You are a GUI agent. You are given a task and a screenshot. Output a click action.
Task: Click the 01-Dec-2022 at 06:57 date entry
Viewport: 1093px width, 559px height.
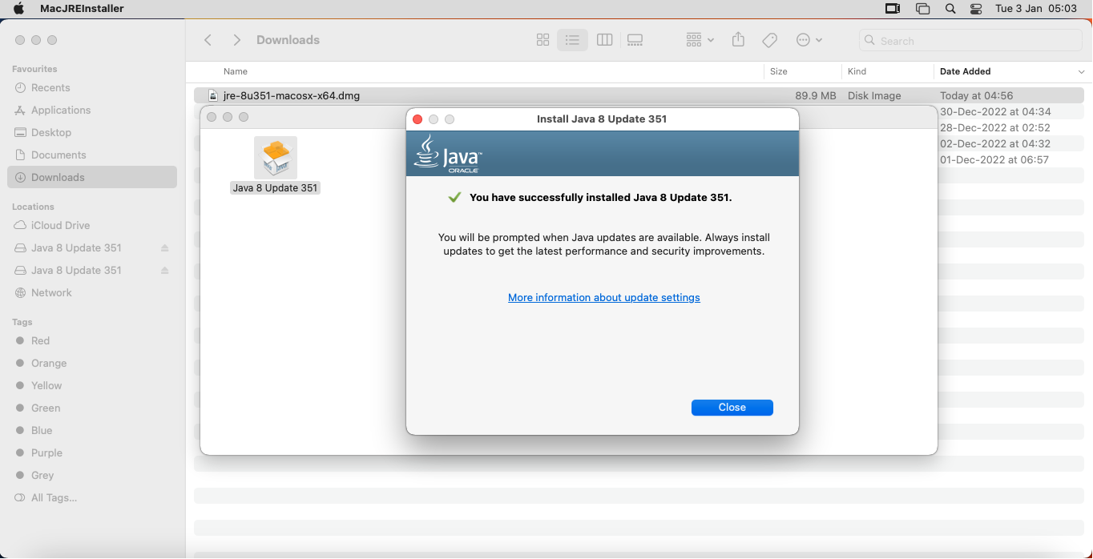(994, 160)
